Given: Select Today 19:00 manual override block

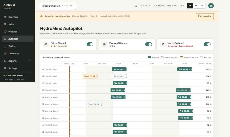Looking at the screenshot, I should point(90,76).
